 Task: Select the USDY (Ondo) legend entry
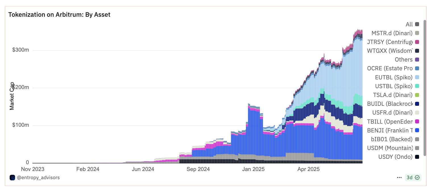(x=399, y=157)
